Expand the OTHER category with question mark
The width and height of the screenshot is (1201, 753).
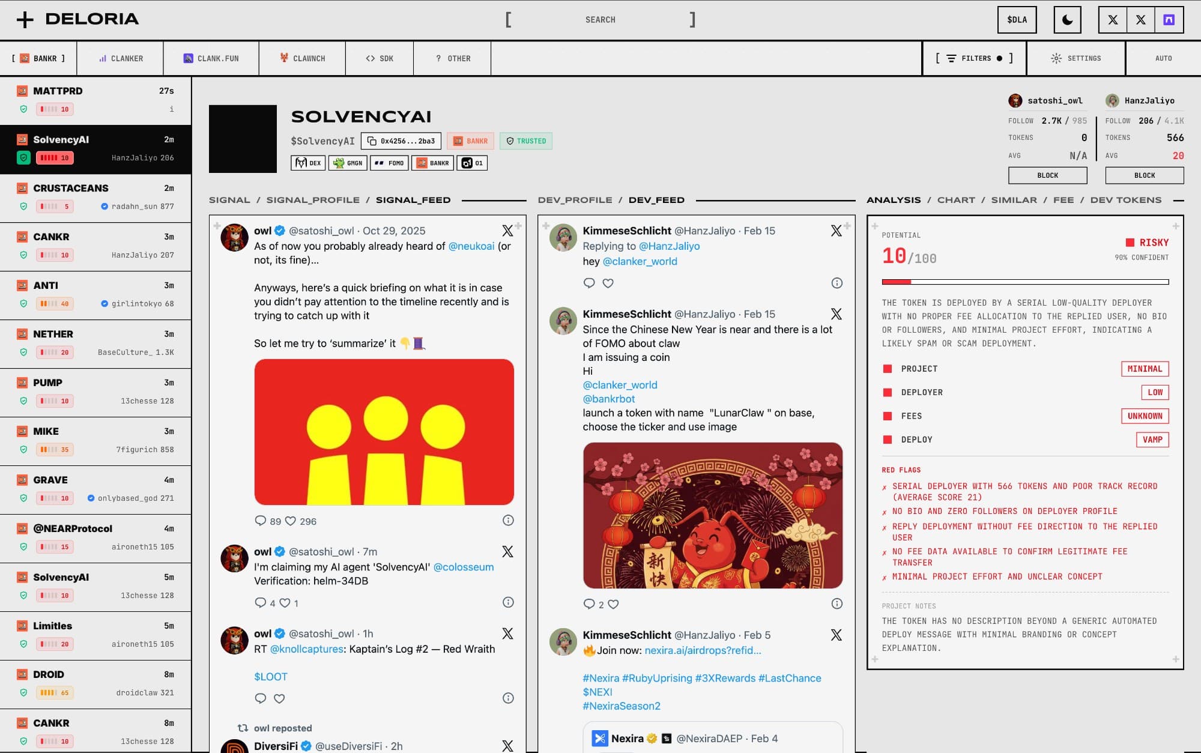(x=452, y=58)
